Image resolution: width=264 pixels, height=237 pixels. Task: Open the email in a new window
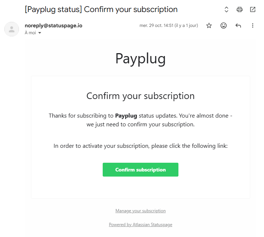point(253,9)
